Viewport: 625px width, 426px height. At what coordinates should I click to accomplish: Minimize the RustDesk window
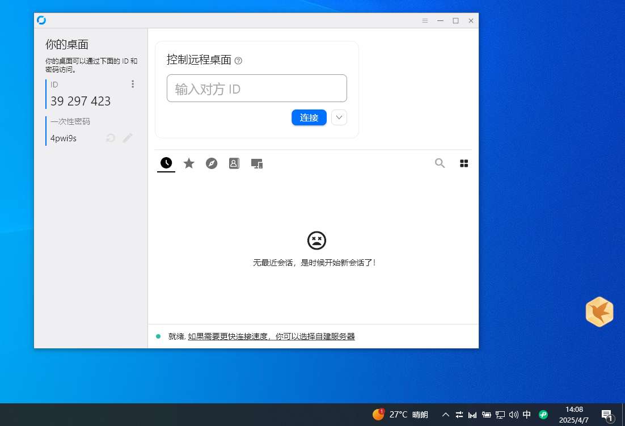coord(441,21)
